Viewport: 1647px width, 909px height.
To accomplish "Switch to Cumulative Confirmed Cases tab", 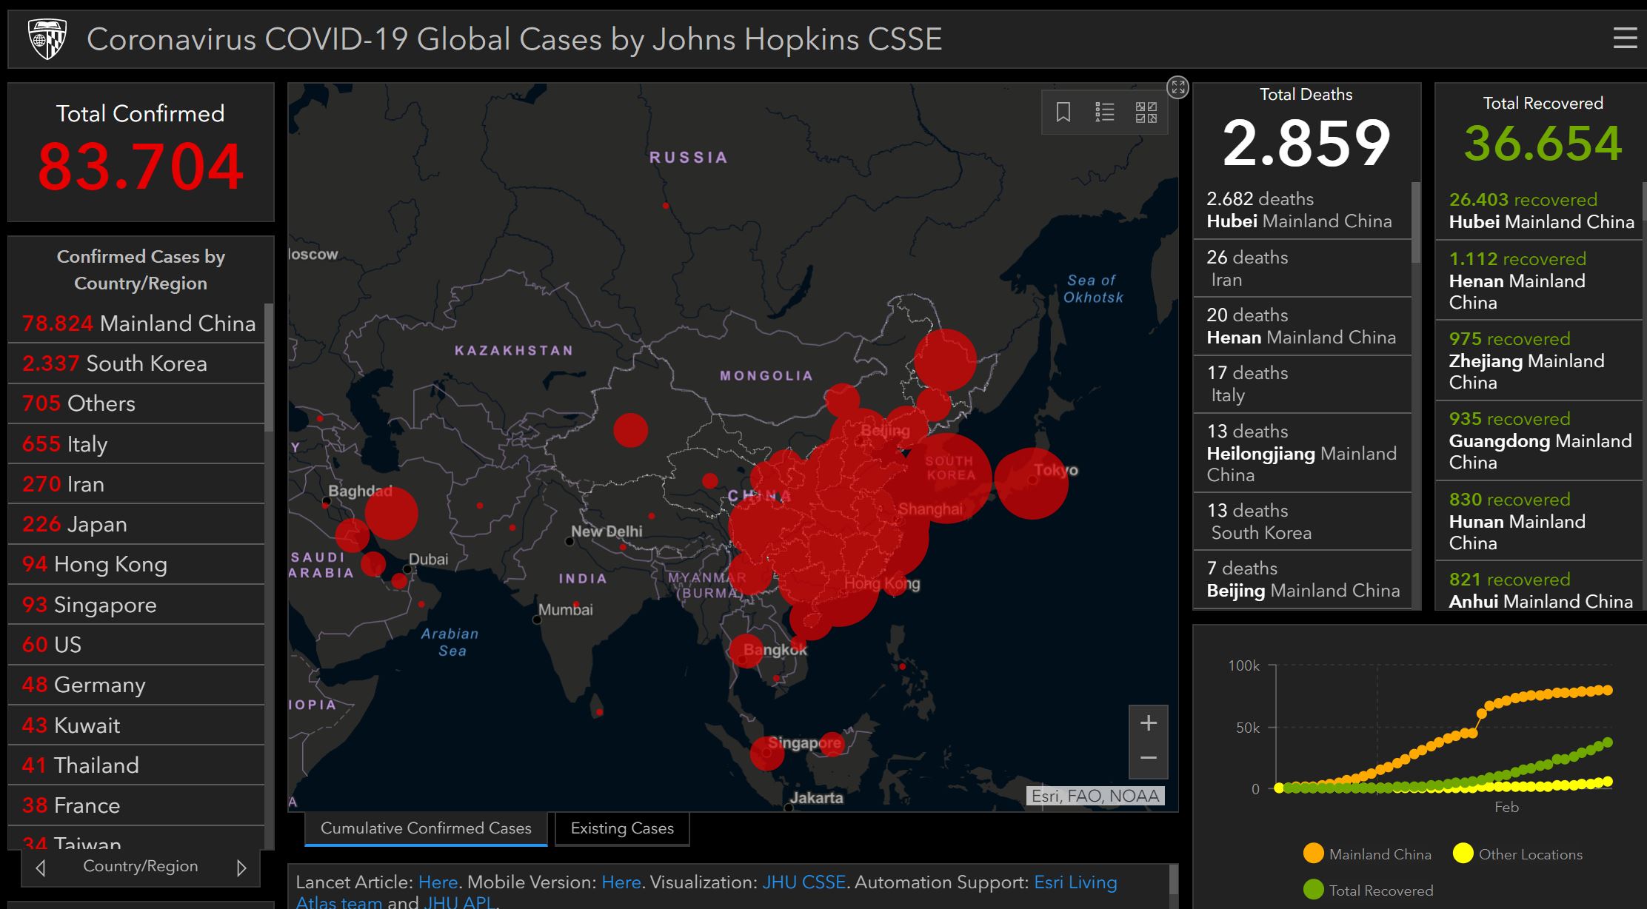I will (426, 828).
